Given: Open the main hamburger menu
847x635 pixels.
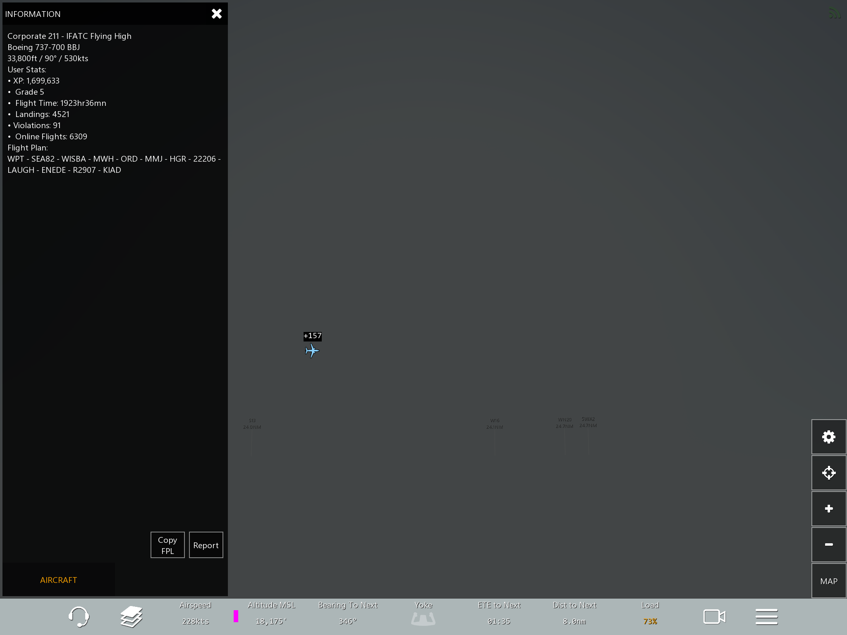Looking at the screenshot, I should [766, 616].
